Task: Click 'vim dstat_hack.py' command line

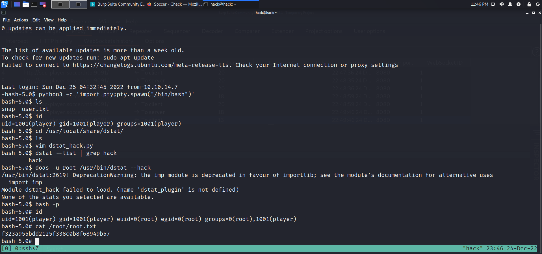Action: (47, 146)
